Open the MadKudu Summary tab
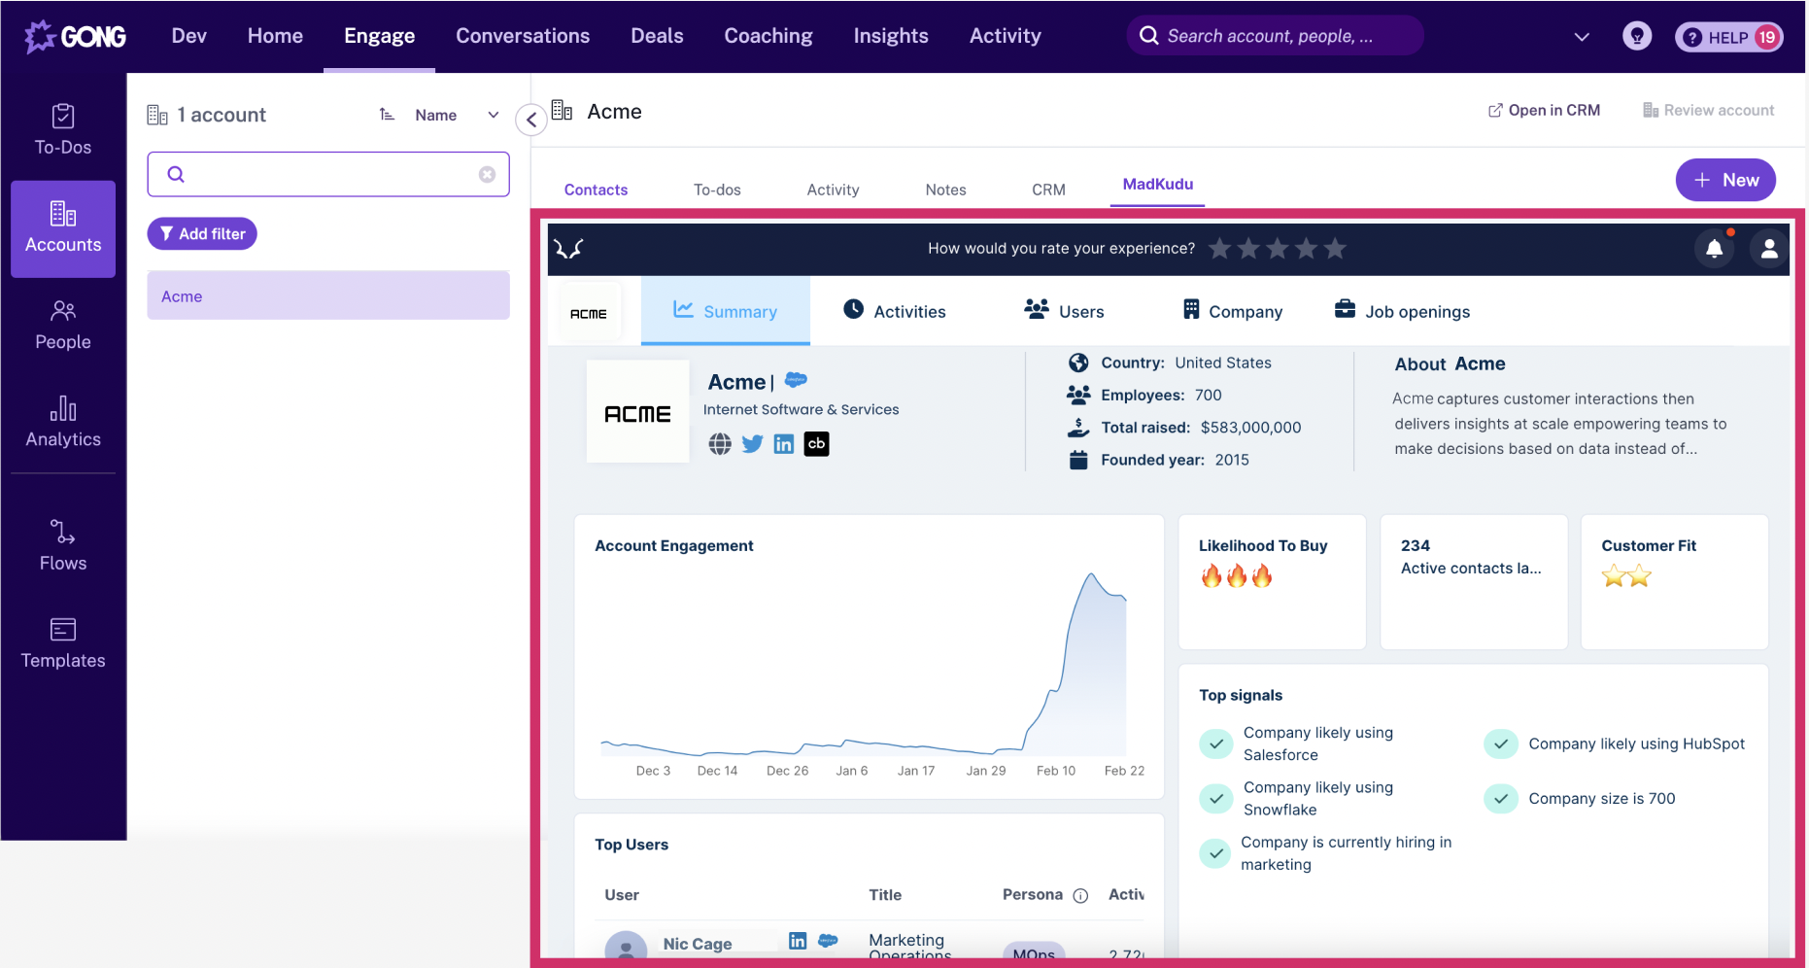This screenshot has height=968, width=1809. (x=726, y=311)
